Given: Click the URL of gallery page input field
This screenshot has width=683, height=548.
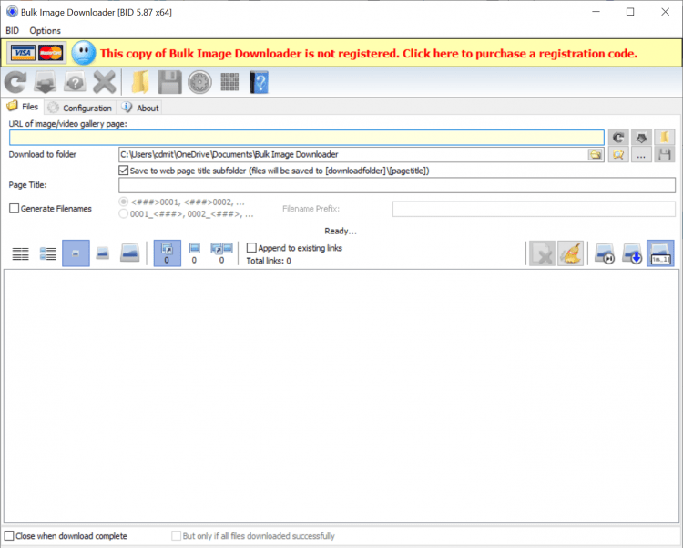Looking at the screenshot, I should [x=307, y=138].
